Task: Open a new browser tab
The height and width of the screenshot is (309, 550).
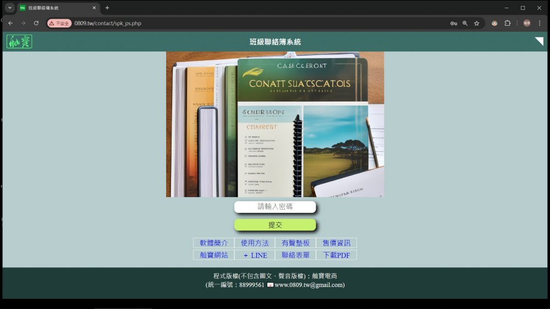Action: point(107,8)
